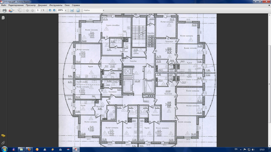Click the Adobe Reader taskbar button
The height and width of the screenshot is (152, 271).
76,149
